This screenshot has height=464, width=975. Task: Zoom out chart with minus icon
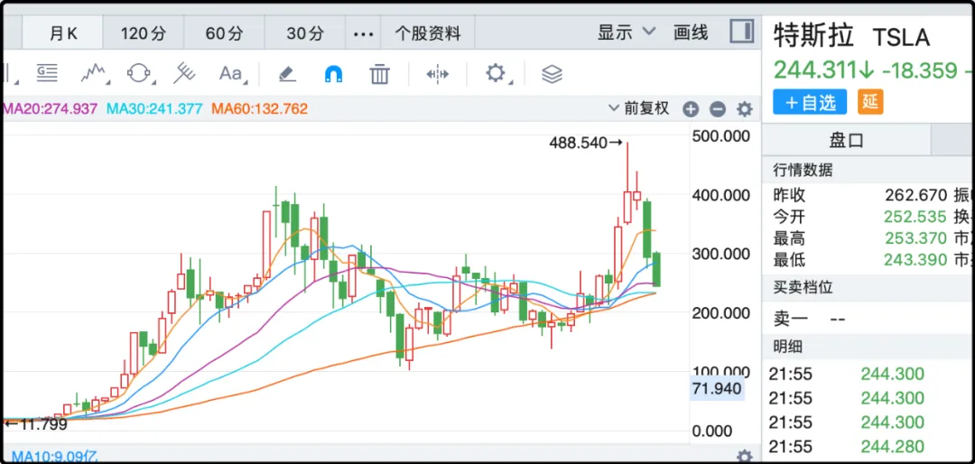tap(718, 109)
